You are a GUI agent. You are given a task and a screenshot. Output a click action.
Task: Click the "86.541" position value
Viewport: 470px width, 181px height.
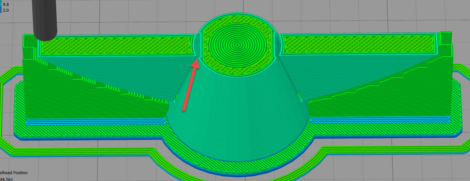(6, 179)
